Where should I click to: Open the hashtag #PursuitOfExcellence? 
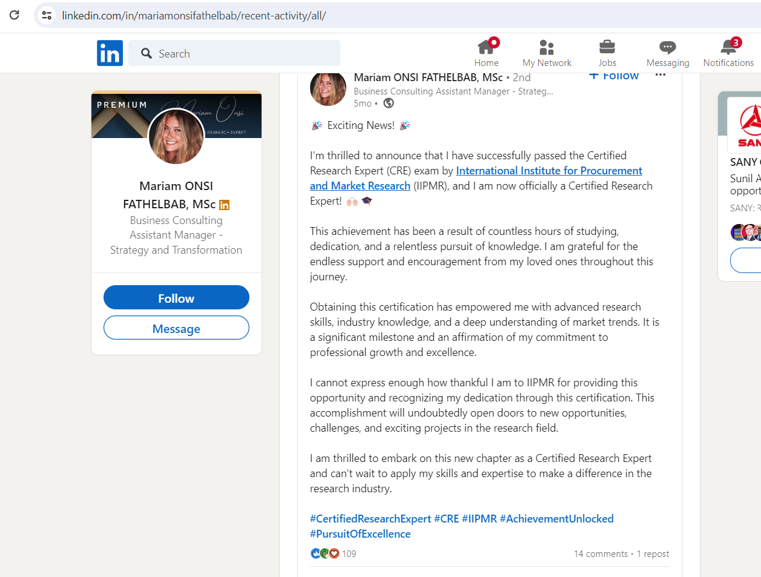pos(360,534)
